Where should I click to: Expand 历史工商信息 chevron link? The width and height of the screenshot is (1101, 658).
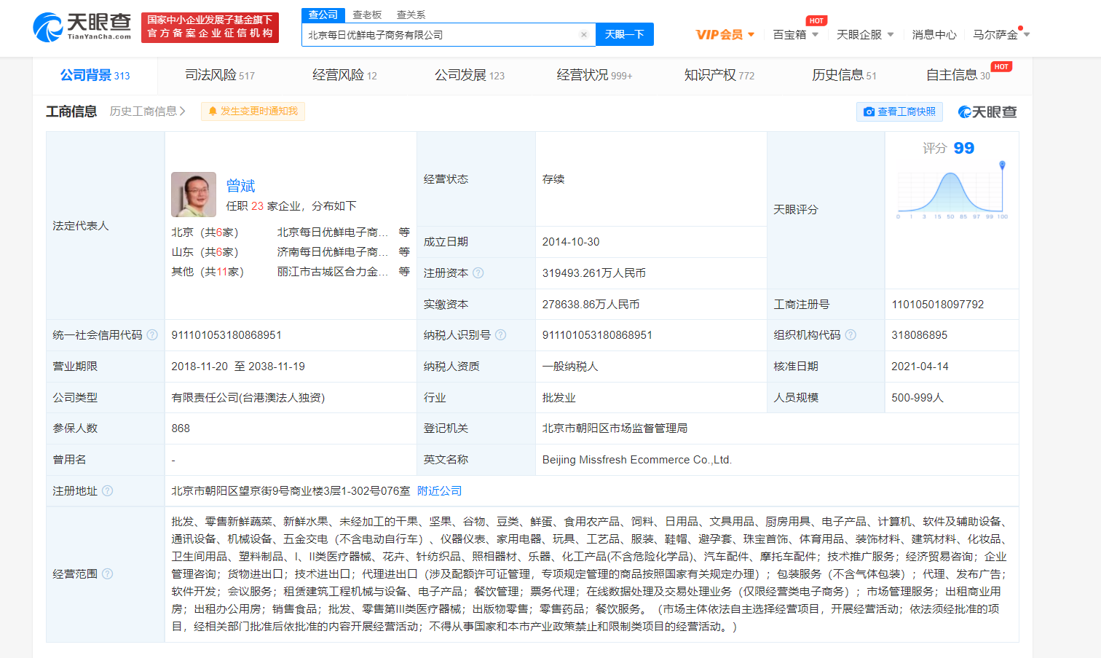pos(148,111)
